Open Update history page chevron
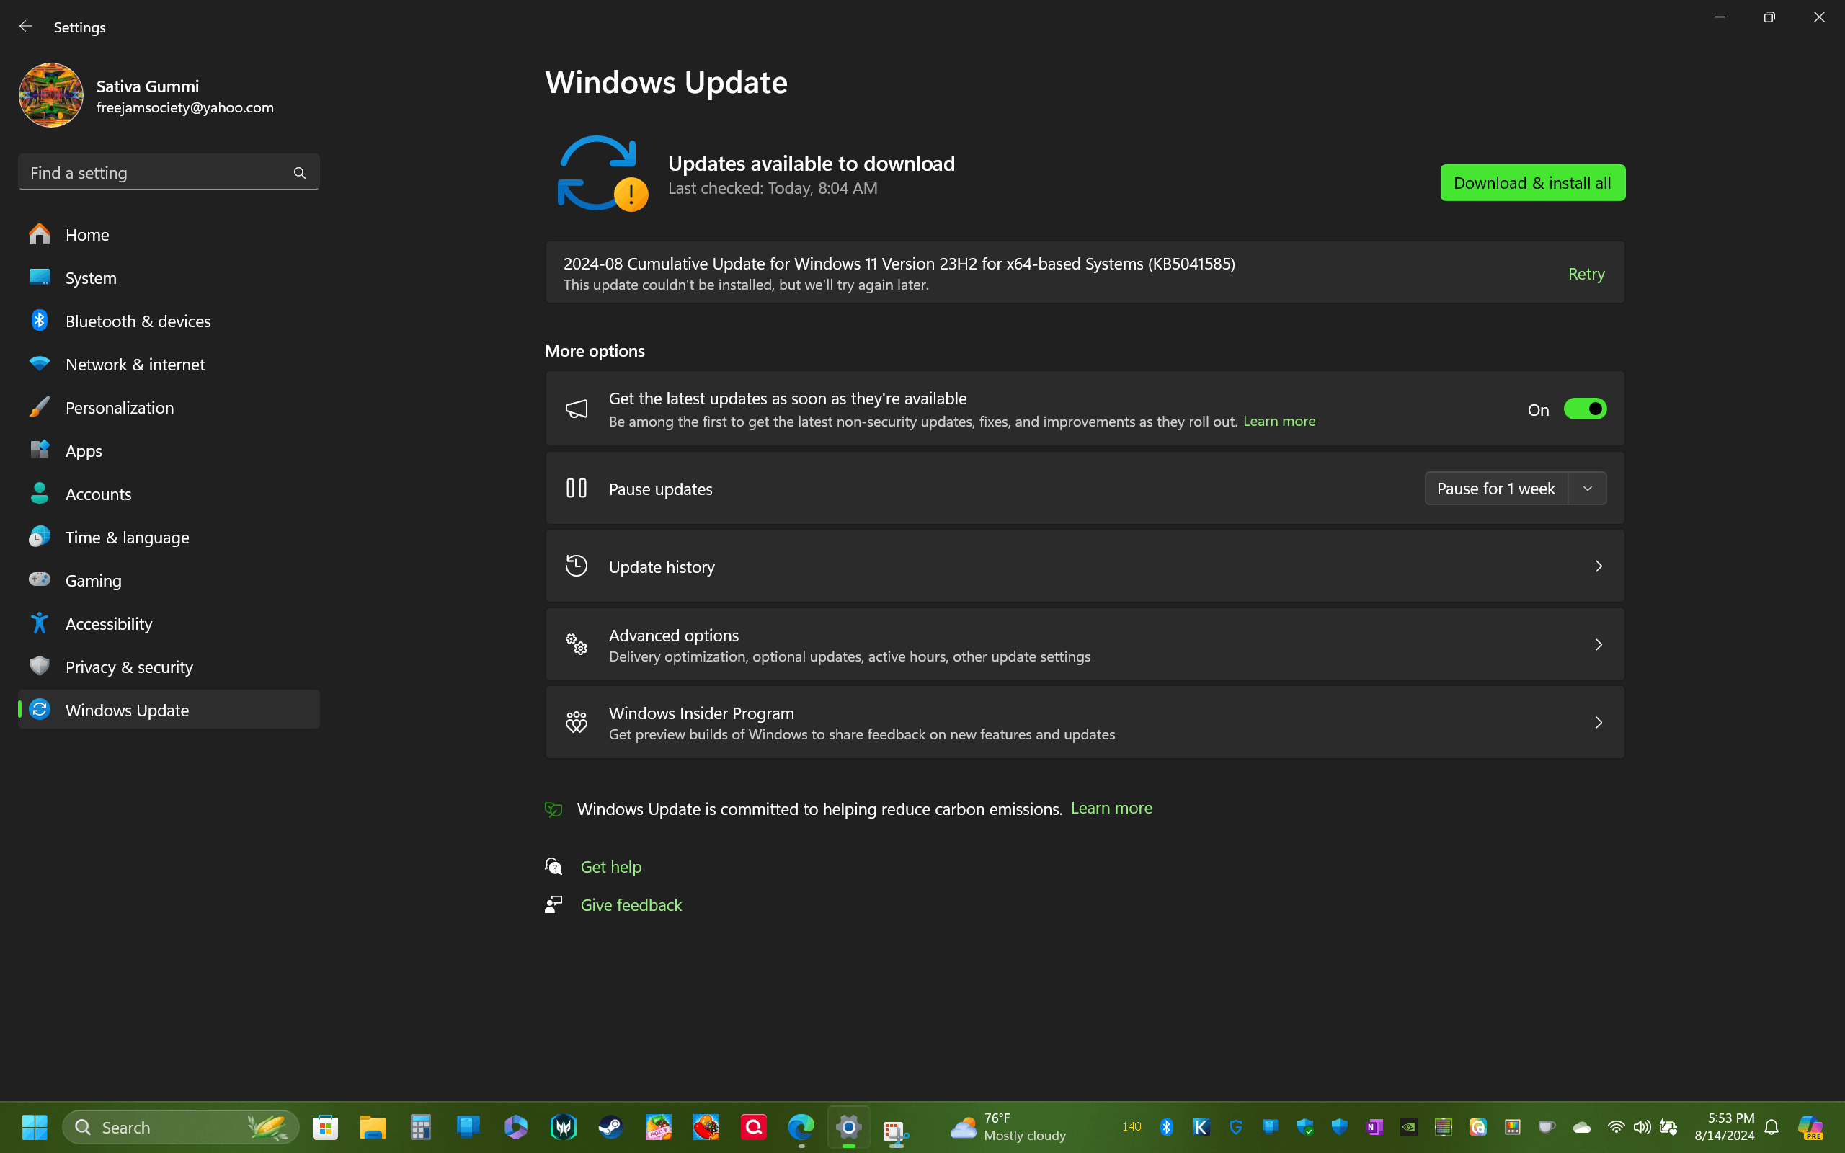 point(1598,566)
